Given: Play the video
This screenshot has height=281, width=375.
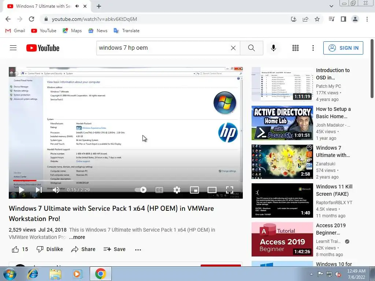Looking at the screenshot, I should (x=22, y=190).
